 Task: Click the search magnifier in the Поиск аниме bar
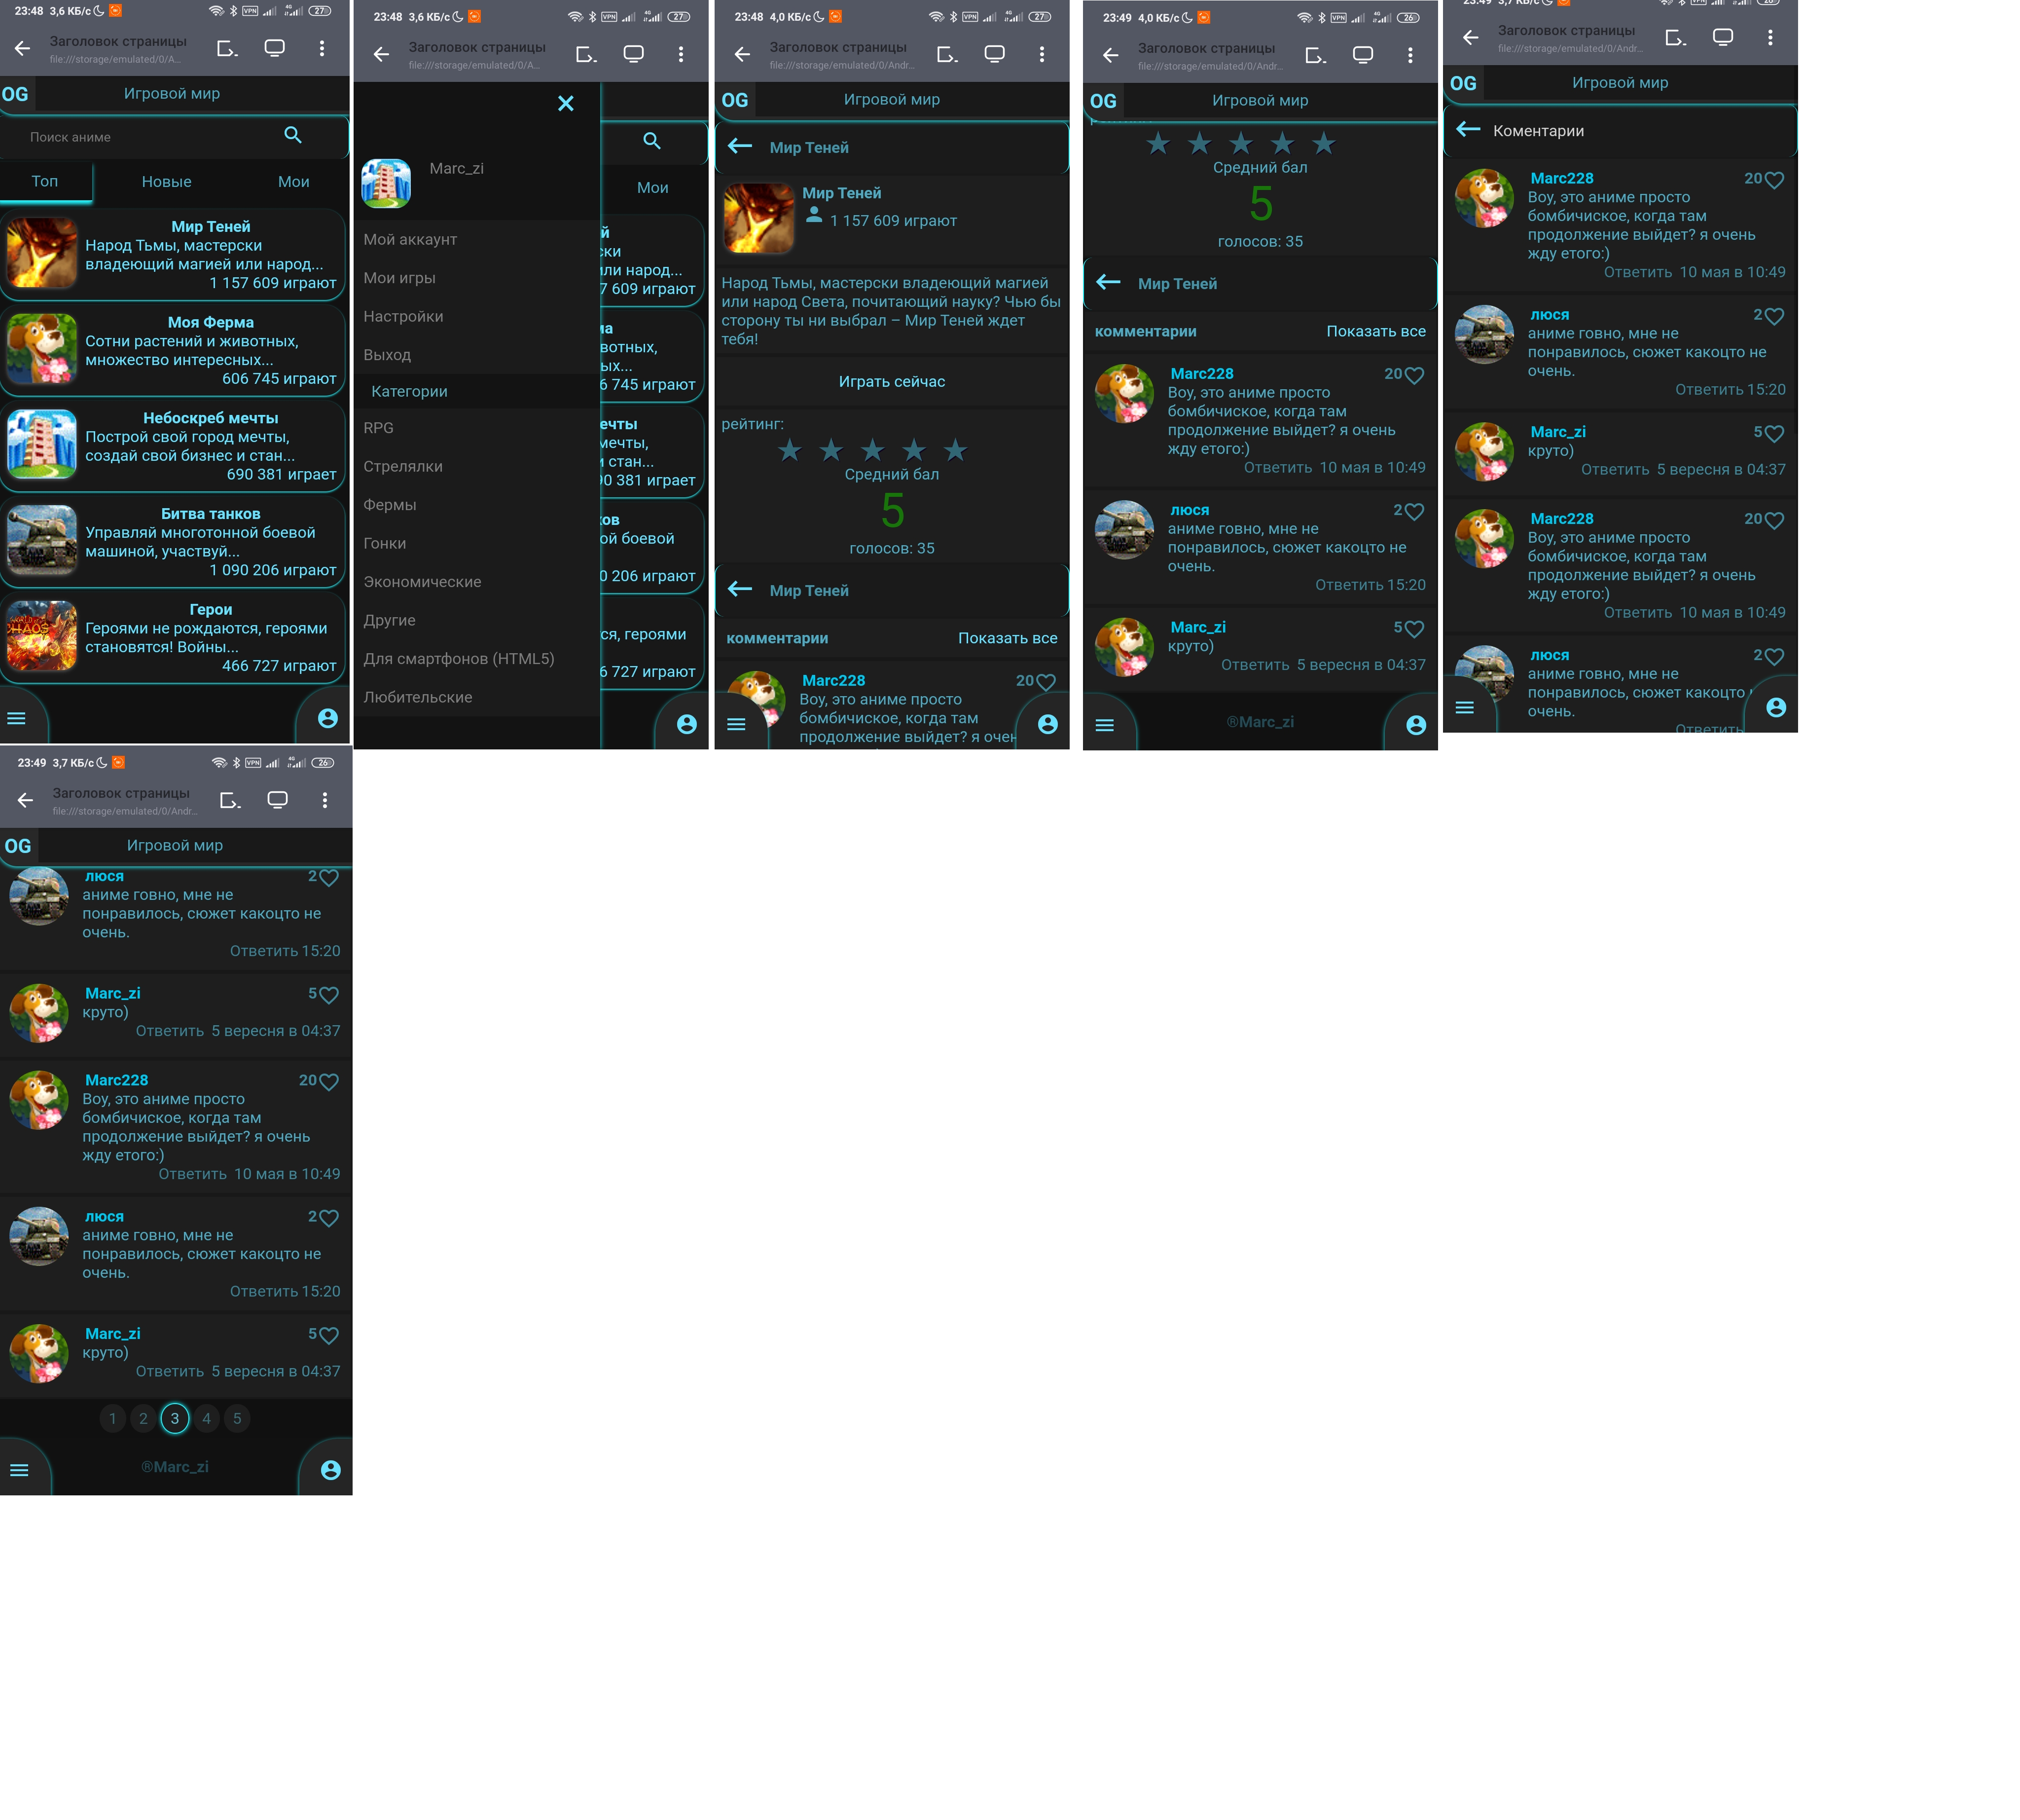(293, 135)
